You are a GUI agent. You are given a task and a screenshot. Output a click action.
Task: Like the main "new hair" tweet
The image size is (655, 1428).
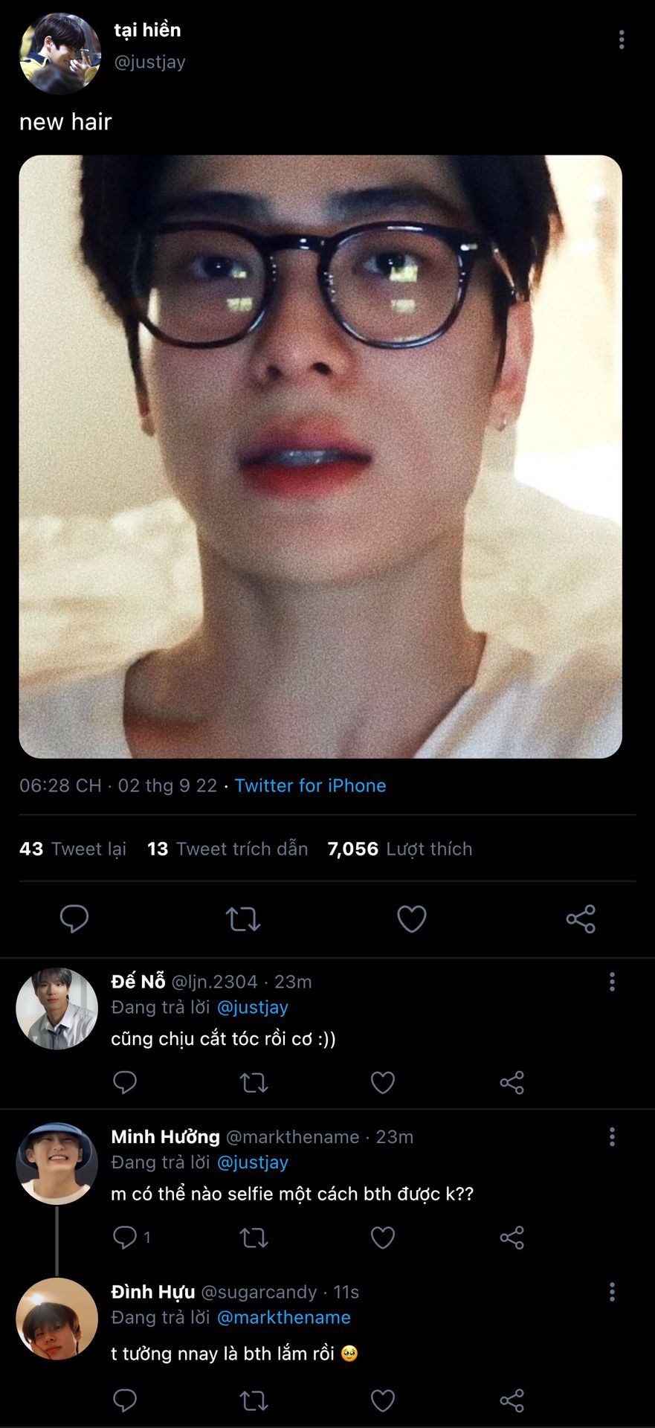(412, 919)
